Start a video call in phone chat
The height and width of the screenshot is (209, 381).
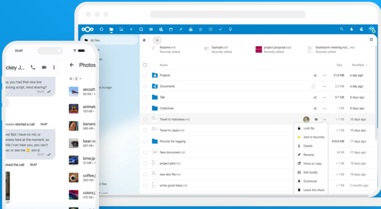pos(44,67)
